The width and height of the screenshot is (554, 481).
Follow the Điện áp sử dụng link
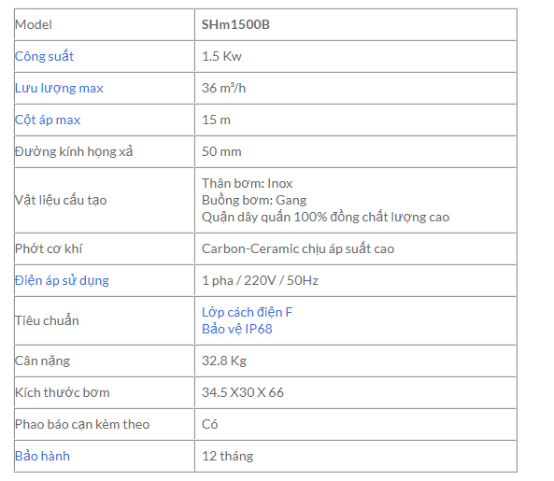[62, 281]
